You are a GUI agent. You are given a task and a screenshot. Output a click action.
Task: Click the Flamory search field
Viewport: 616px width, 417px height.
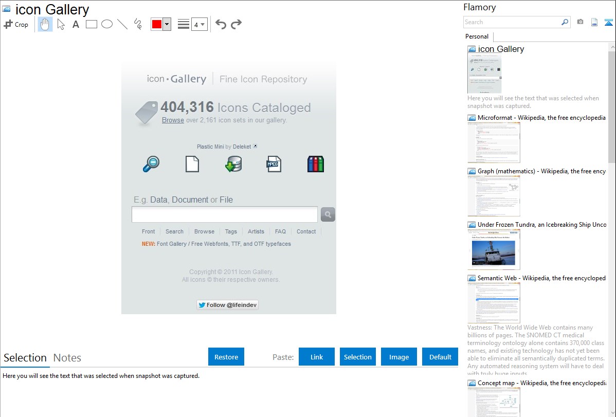click(512, 22)
